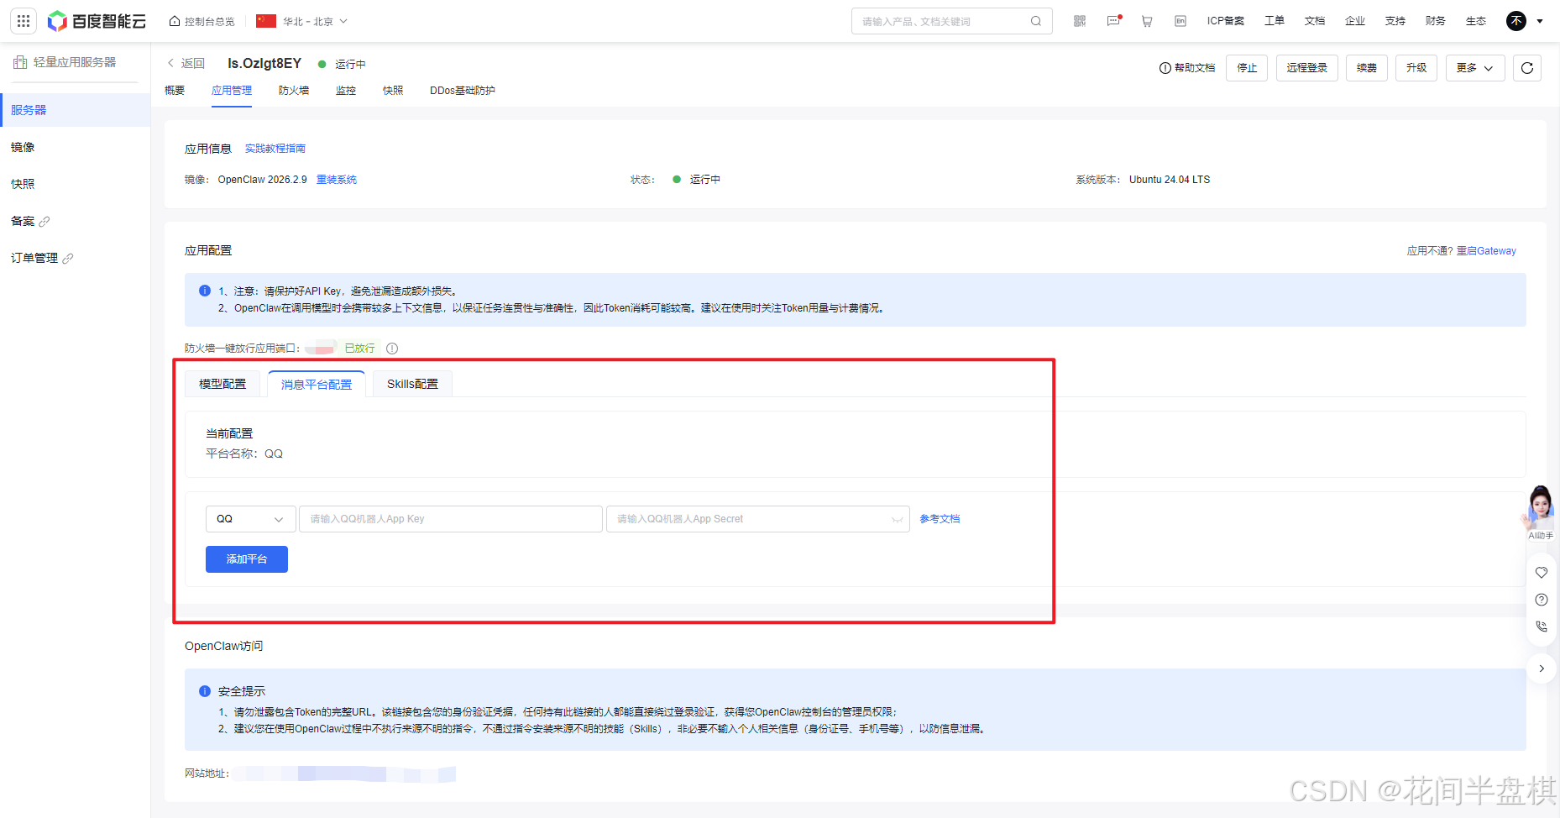Viewport: 1560px width, 818px height.
Task: Switch to the 快照 tab in header
Action: (393, 91)
